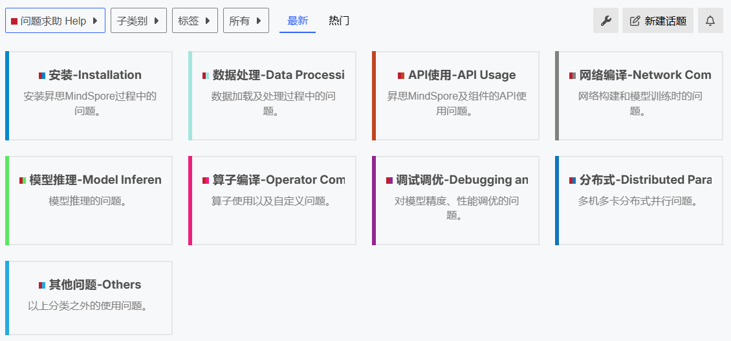Open the 子类别 subcategory dropdown

click(x=138, y=21)
